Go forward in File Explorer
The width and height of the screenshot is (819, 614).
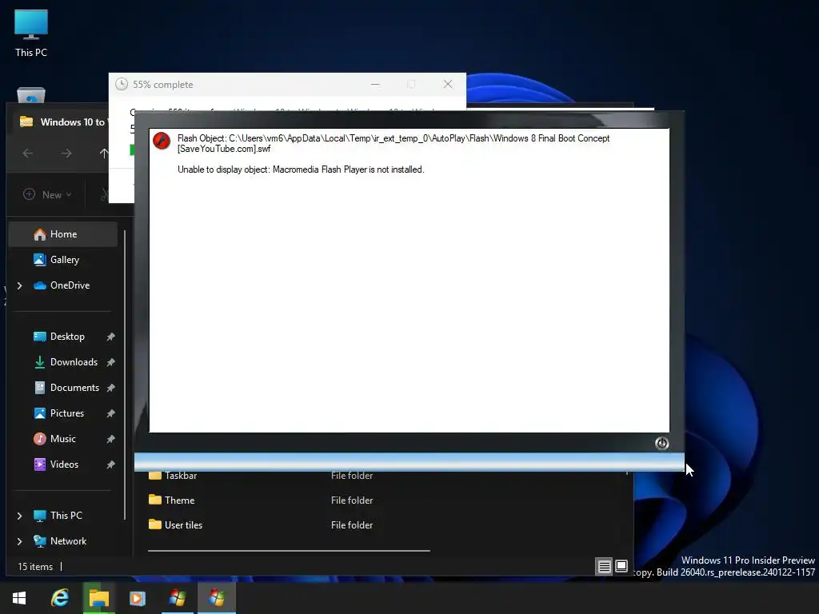coord(66,153)
